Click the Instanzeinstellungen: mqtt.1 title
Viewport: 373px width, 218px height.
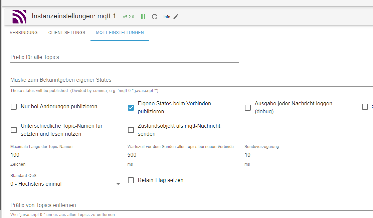pyautogui.click(x=74, y=16)
